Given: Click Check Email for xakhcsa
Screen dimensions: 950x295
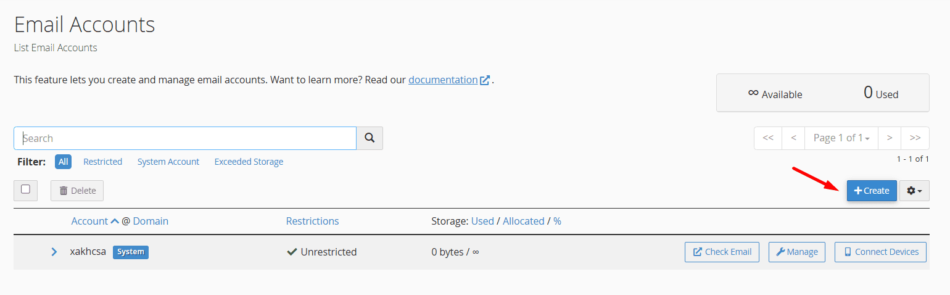Looking at the screenshot, I should (x=722, y=252).
